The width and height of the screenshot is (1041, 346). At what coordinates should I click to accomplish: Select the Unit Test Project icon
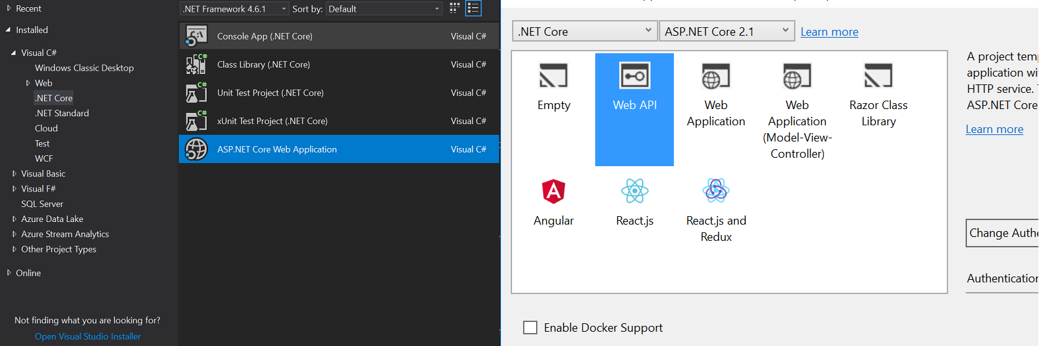point(196,93)
